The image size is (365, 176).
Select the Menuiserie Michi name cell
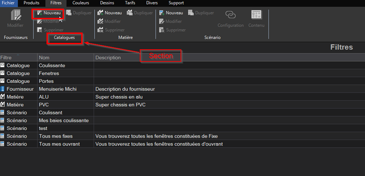(66, 89)
